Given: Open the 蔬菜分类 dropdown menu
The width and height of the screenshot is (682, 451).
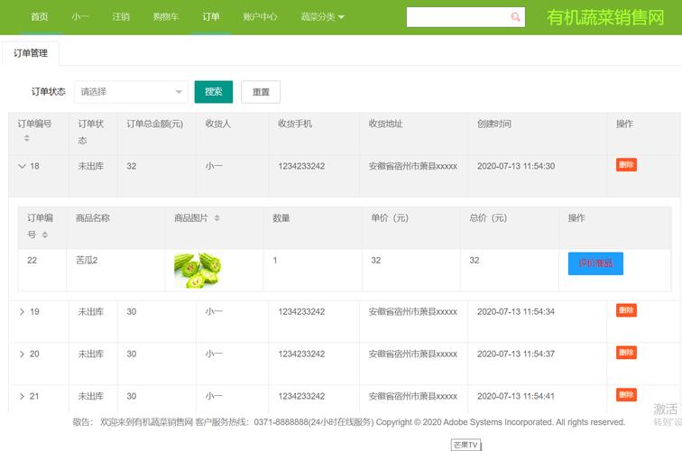Looking at the screenshot, I should click(x=322, y=17).
